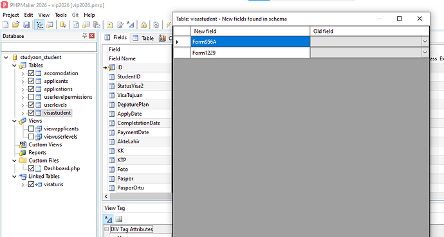The image size is (444, 237).
Task: Select the Form1229 new field cell
Action: click(250, 53)
